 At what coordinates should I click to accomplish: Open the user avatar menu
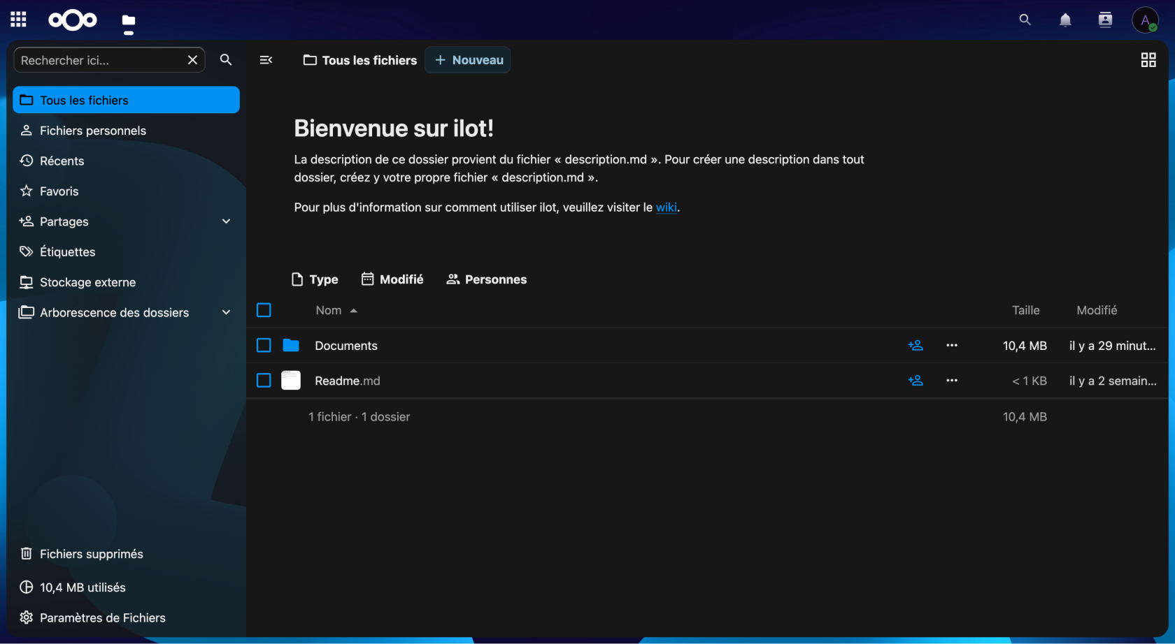(1145, 20)
